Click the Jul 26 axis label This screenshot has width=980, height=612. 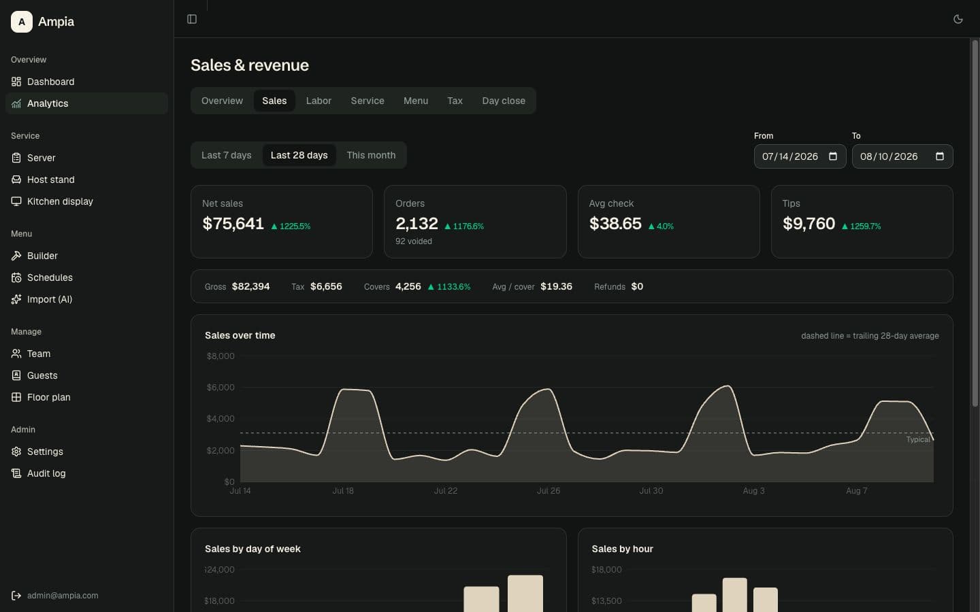click(x=548, y=491)
